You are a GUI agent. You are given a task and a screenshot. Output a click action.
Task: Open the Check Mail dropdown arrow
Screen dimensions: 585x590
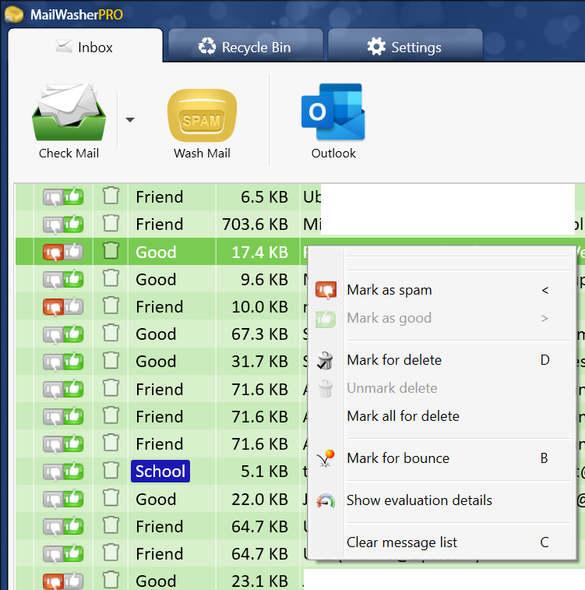click(x=130, y=120)
